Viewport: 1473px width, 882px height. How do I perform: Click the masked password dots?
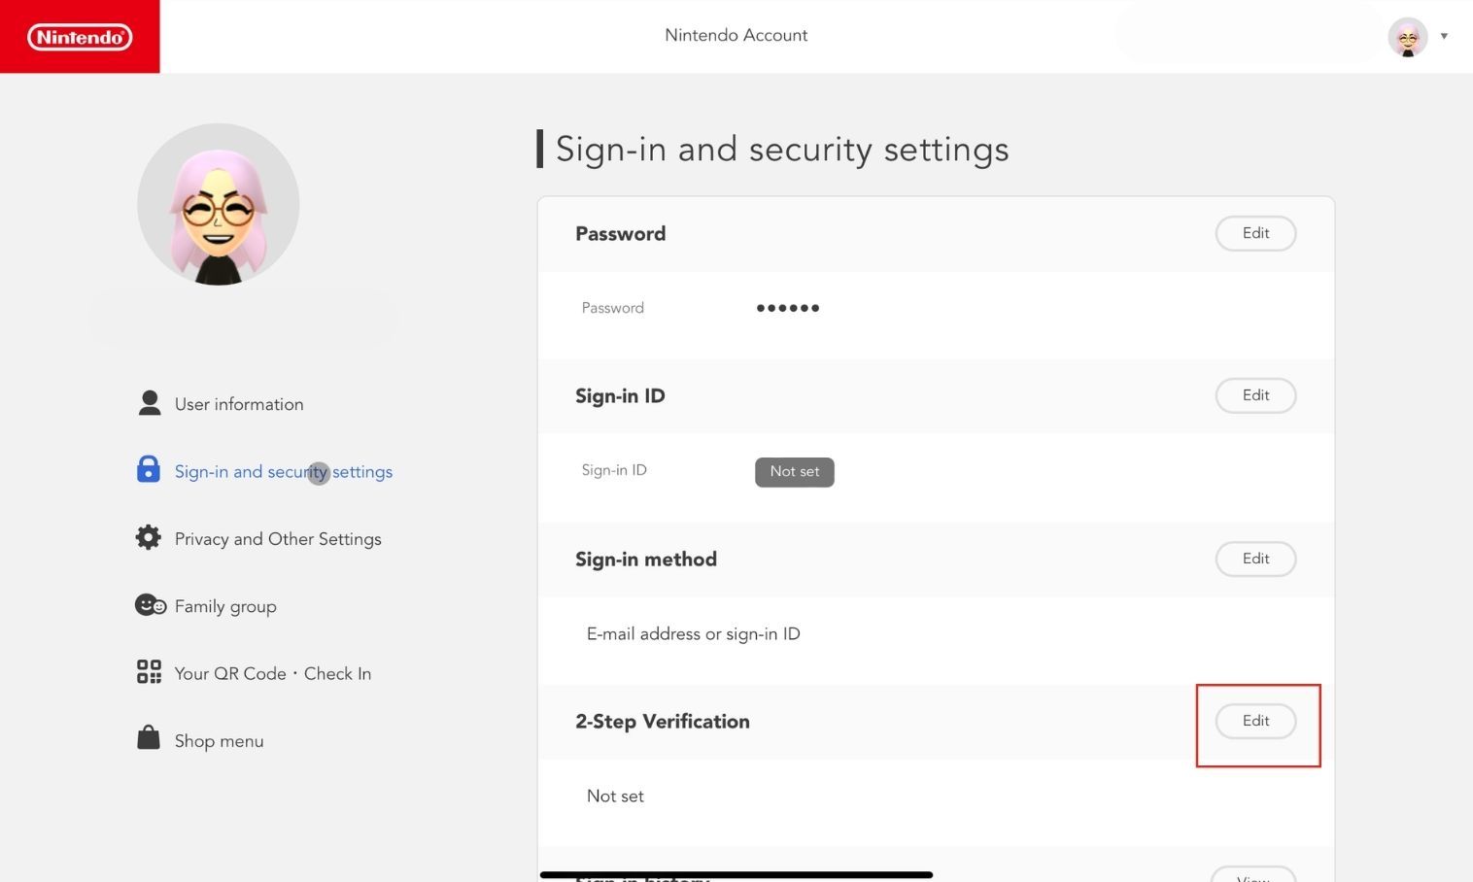(x=788, y=308)
